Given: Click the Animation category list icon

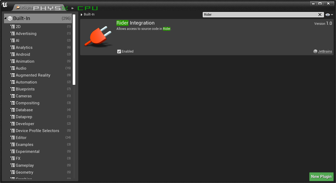Looking at the screenshot, I should 13,61.
